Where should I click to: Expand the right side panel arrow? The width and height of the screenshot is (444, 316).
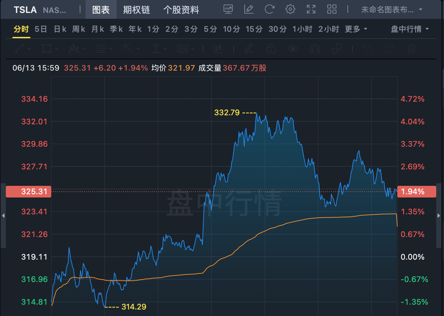pyautogui.click(x=439, y=215)
